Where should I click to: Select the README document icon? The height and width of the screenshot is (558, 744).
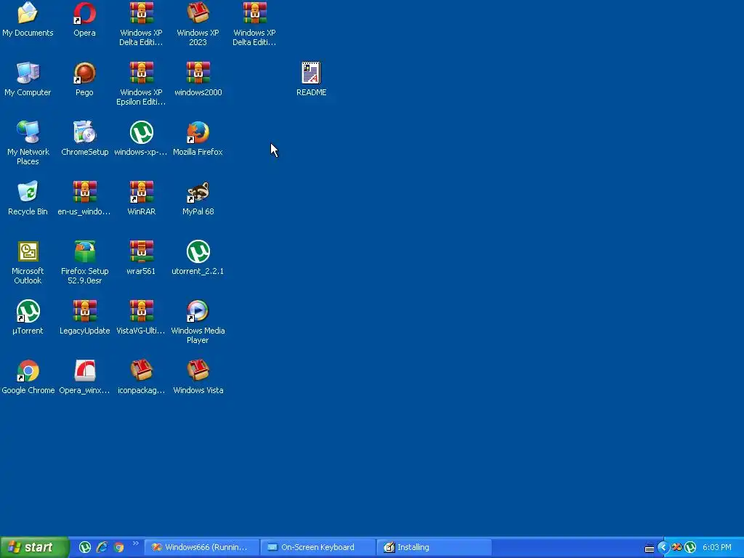(x=311, y=78)
